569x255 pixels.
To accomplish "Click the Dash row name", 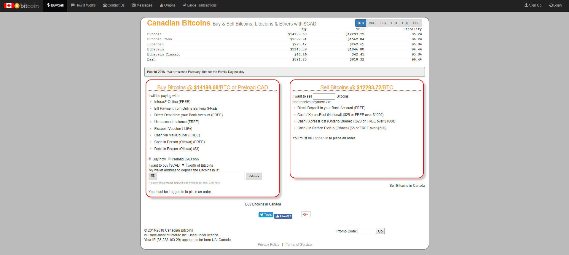I will pos(151,60).
